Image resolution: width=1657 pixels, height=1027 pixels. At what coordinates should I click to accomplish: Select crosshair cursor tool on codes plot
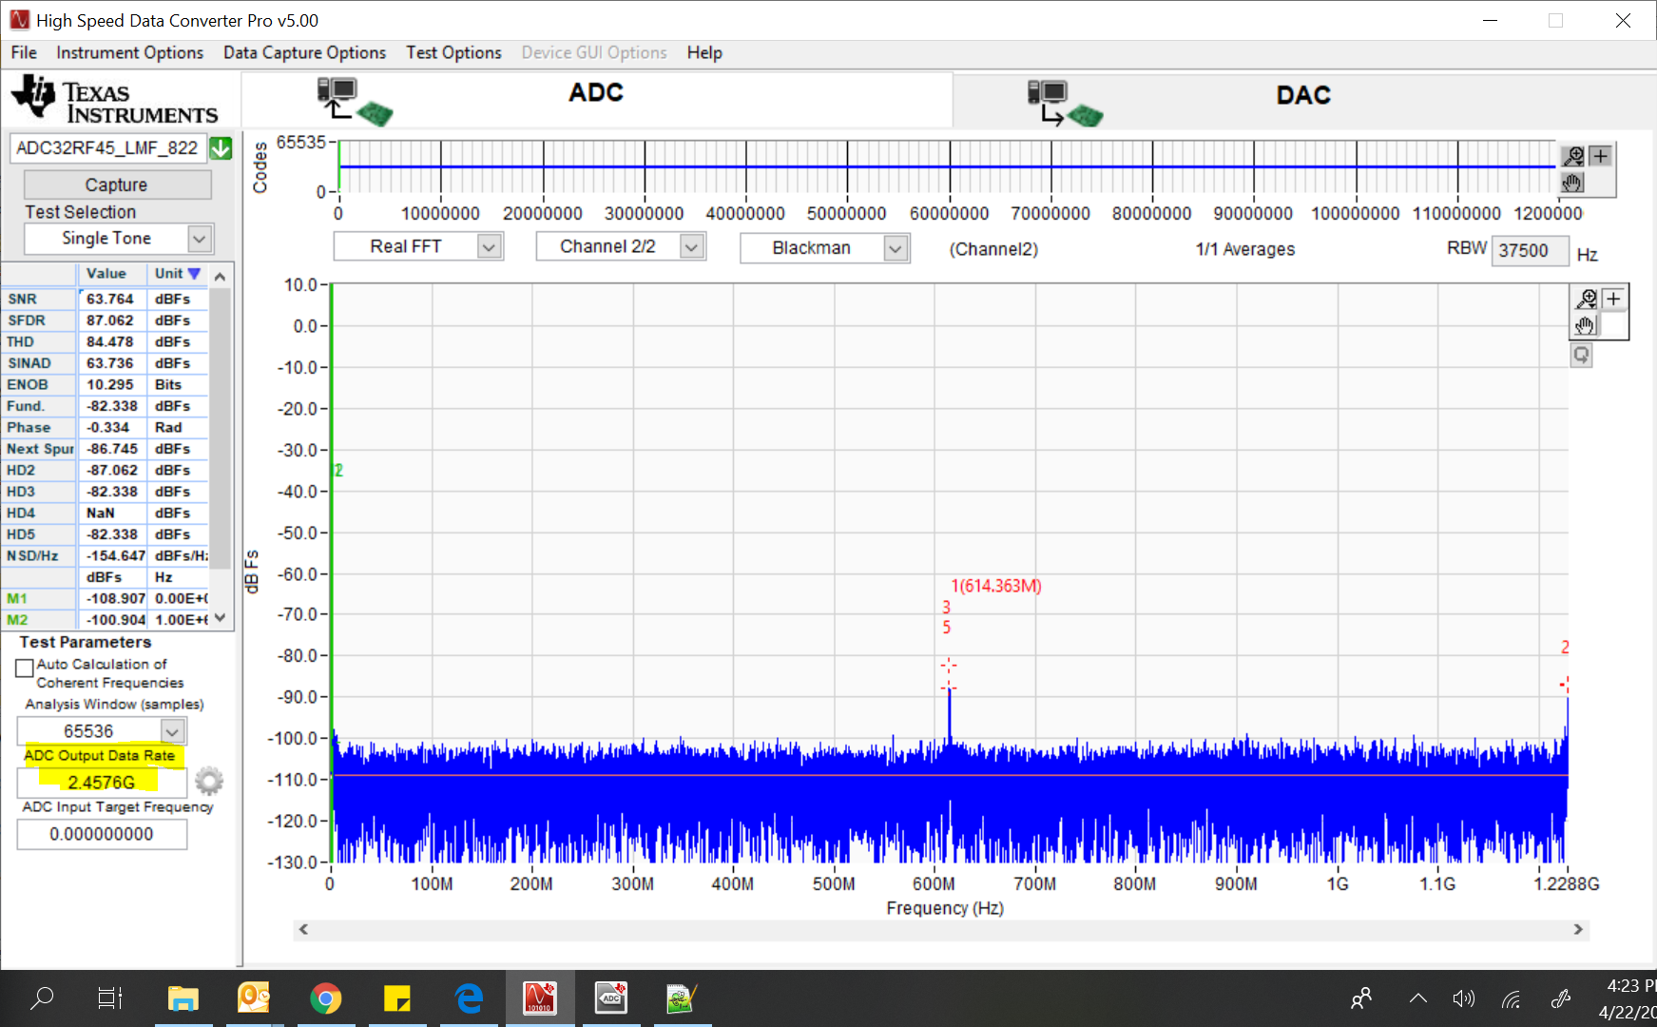[1601, 156]
